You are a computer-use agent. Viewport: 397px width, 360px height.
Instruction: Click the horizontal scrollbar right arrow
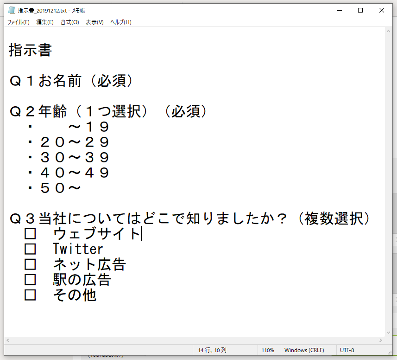tap(381, 340)
